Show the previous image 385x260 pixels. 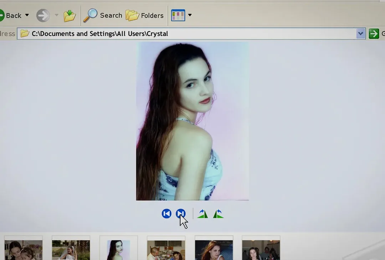(166, 214)
